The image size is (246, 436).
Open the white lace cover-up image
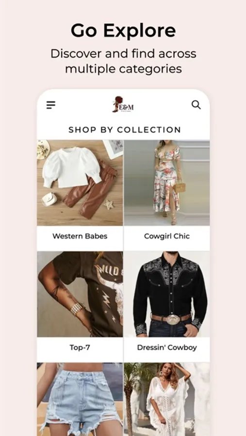167,399
